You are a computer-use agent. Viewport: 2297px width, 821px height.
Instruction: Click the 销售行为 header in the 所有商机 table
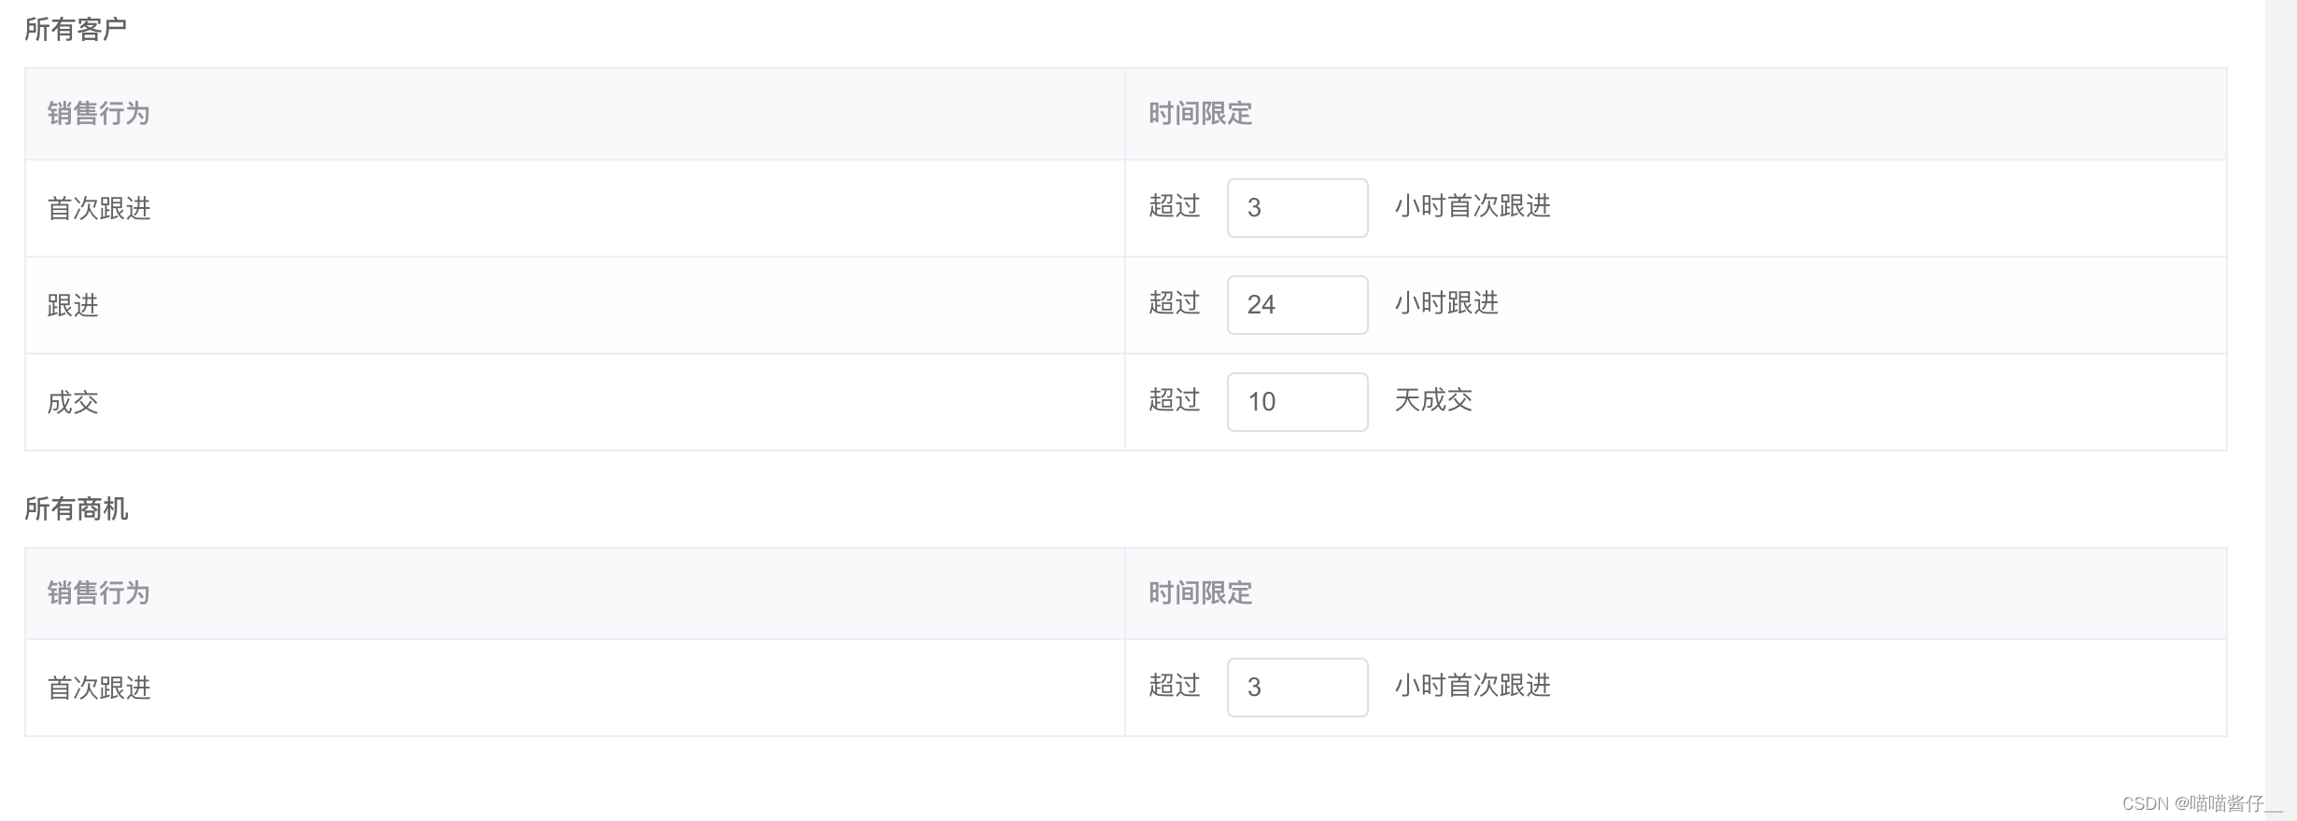click(x=99, y=592)
